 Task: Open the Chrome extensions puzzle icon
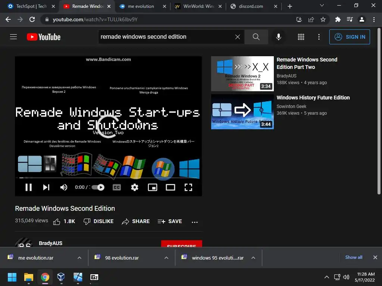(x=338, y=19)
